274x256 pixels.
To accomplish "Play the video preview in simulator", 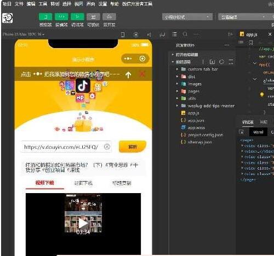I will 83,224.
